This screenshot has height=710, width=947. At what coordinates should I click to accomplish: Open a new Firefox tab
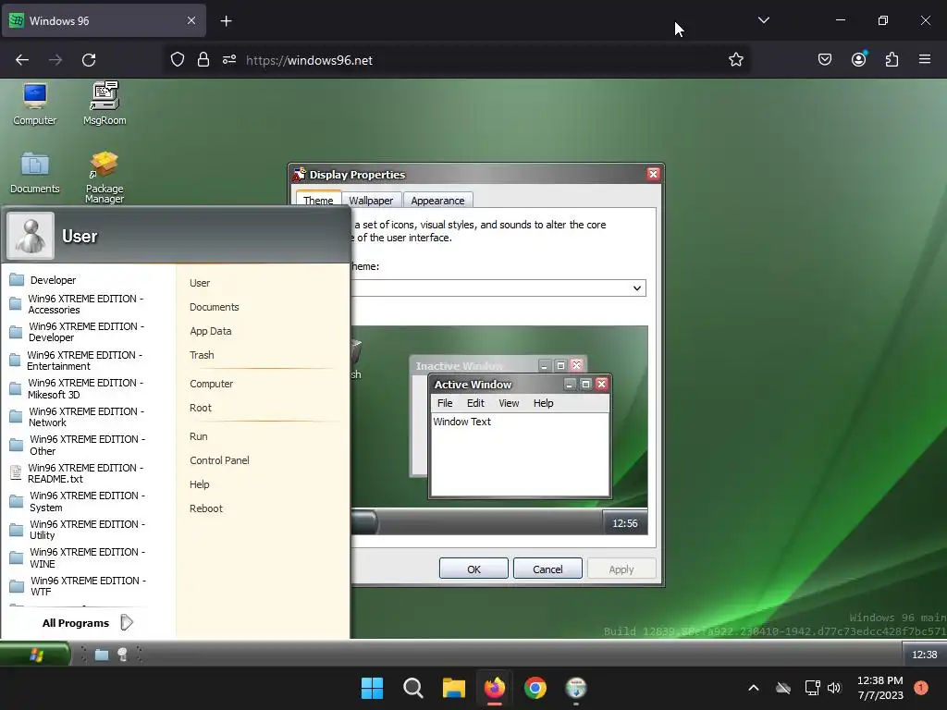[x=226, y=21]
